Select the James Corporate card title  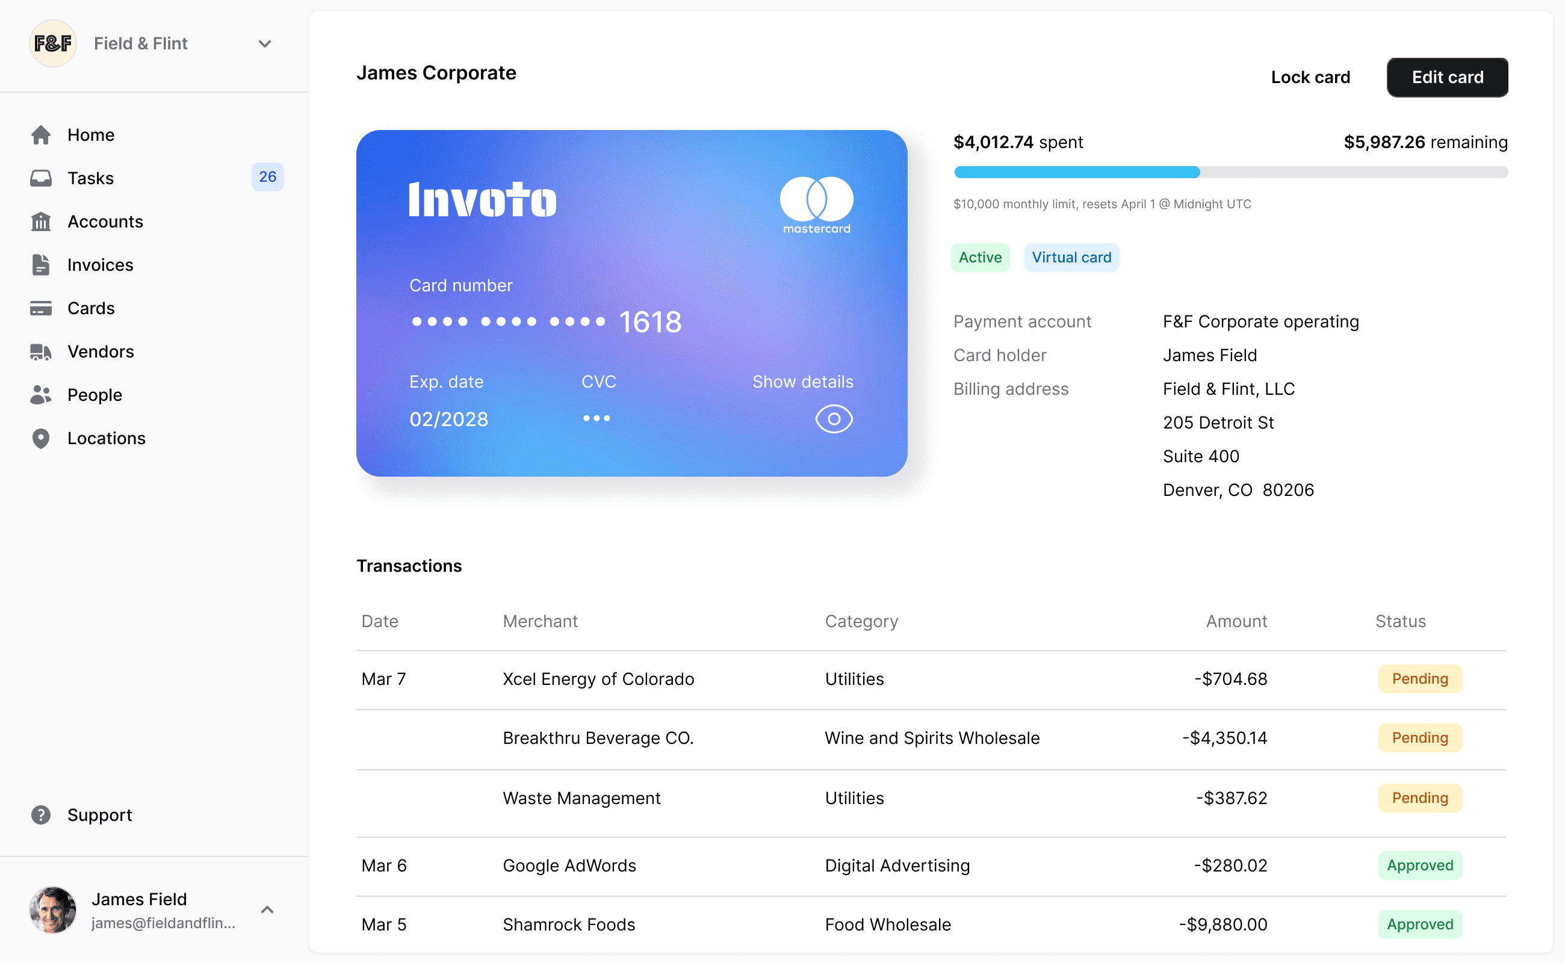tap(436, 73)
